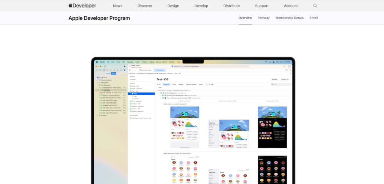Click the Wi-Fi icon in the macOS menu bar

(266, 62)
